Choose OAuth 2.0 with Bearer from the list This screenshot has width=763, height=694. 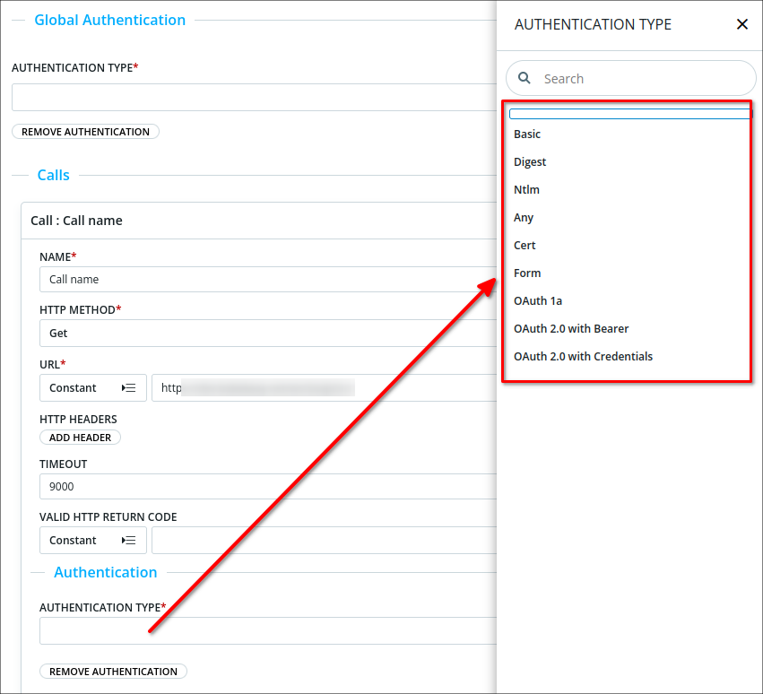571,328
